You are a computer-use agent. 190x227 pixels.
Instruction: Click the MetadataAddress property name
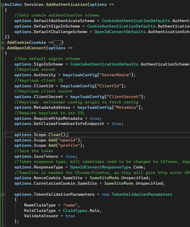tap(52, 108)
